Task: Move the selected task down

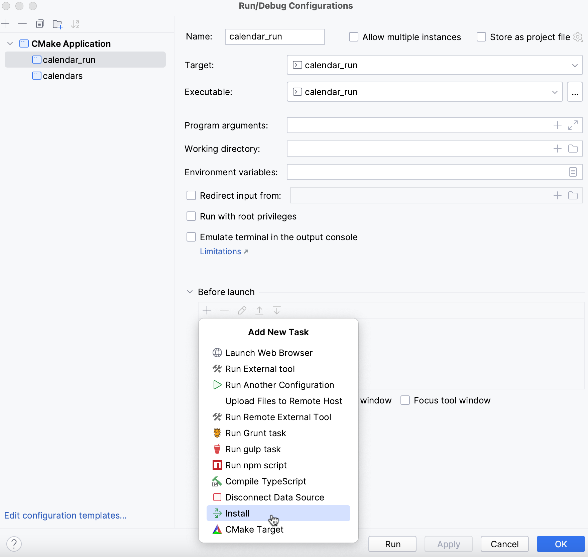Action: [x=276, y=310]
